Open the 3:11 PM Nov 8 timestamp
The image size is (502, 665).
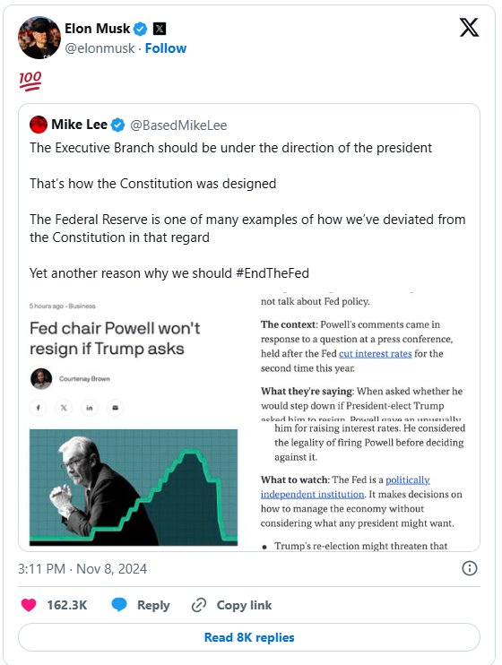tap(82, 569)
